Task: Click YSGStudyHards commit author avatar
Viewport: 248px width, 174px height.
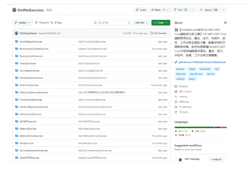Action: click(x=16, y=33)
